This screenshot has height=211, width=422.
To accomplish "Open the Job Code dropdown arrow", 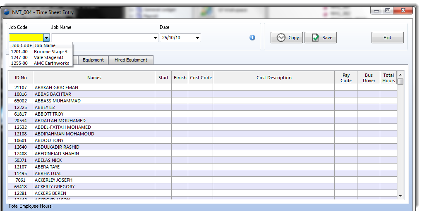I will pos(47,38).
